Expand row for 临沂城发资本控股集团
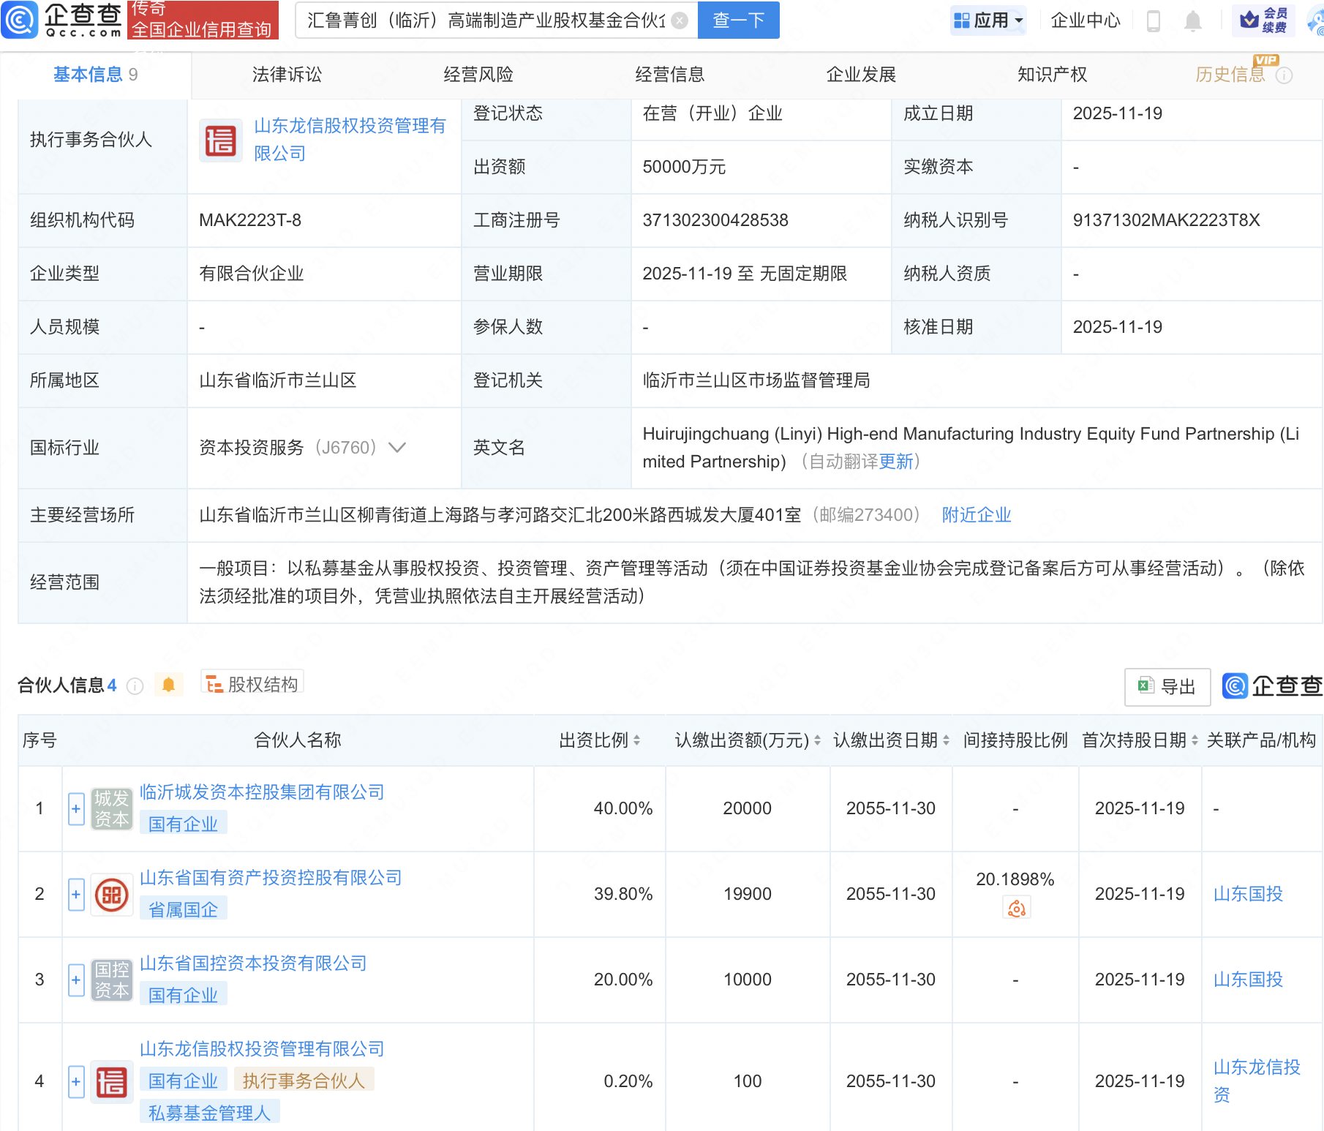 coord(76,809)
